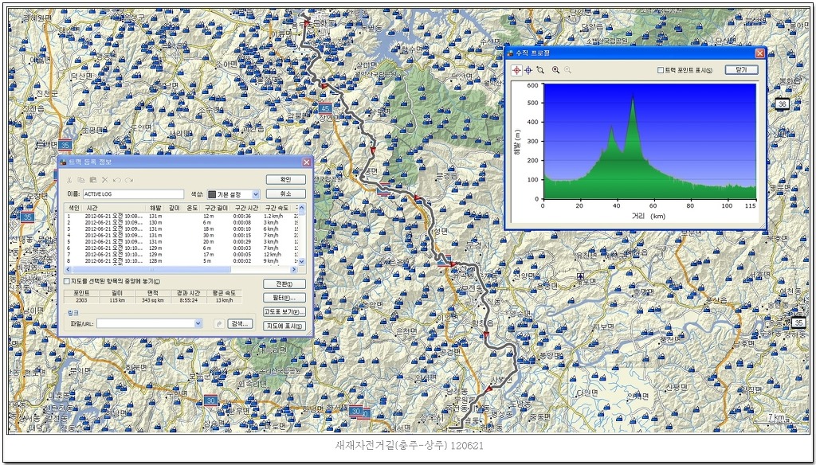Click the dark gray color swatch beside 기본 설정
Image resolution: width=816 pixels, height=465 pixels.
[212, 194]
